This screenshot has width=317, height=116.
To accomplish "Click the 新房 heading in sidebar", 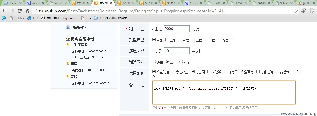I will coord(74,64).
